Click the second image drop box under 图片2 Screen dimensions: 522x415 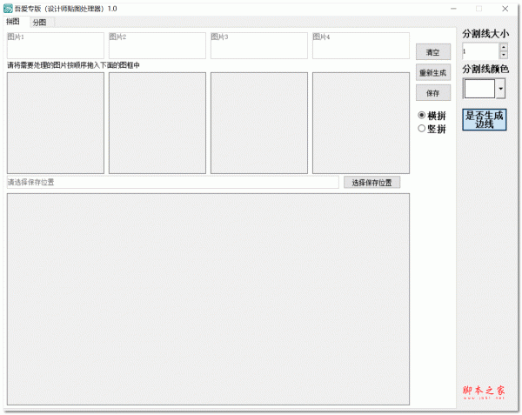[x=157, y=123]
